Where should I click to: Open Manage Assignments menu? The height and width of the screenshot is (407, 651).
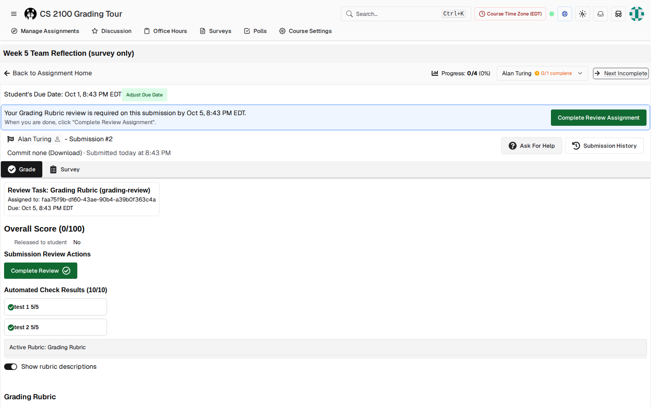(45, 31)
